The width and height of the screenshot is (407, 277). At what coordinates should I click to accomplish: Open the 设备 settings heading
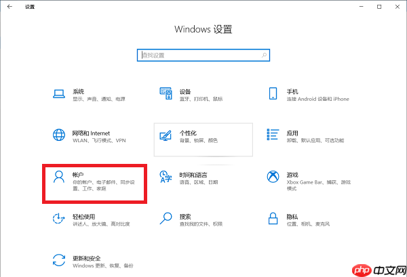click(185, 91)
